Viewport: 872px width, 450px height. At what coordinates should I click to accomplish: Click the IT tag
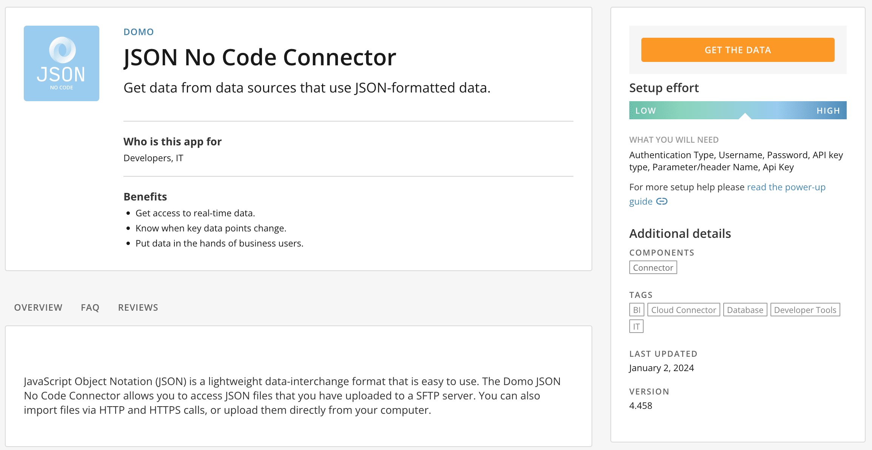636,327
